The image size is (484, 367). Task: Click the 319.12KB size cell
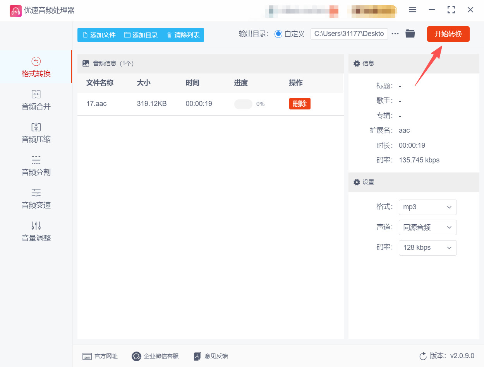(152, 104)
